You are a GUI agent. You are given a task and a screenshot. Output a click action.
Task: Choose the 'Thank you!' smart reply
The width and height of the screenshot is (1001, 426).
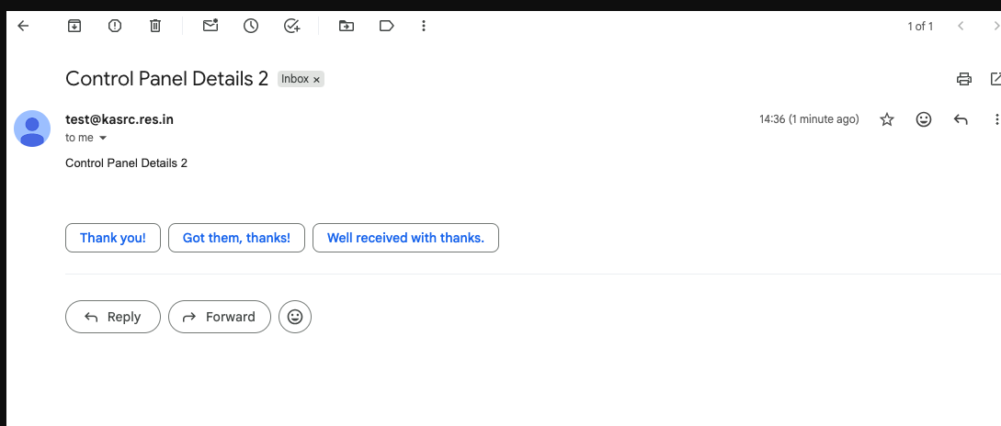(113, 238)
